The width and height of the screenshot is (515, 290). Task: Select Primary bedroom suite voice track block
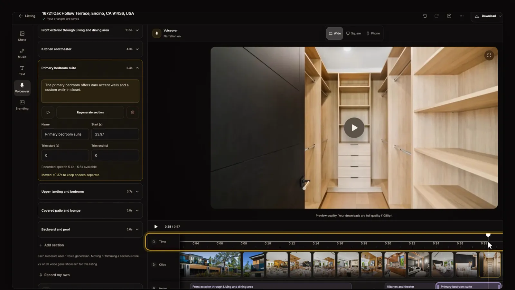(468, 286)
